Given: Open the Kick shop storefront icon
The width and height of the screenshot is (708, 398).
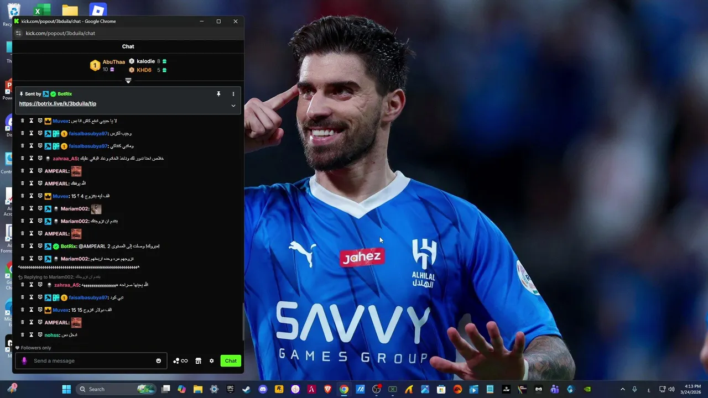Looking at the screenshot, I should (x=198, y=361).
